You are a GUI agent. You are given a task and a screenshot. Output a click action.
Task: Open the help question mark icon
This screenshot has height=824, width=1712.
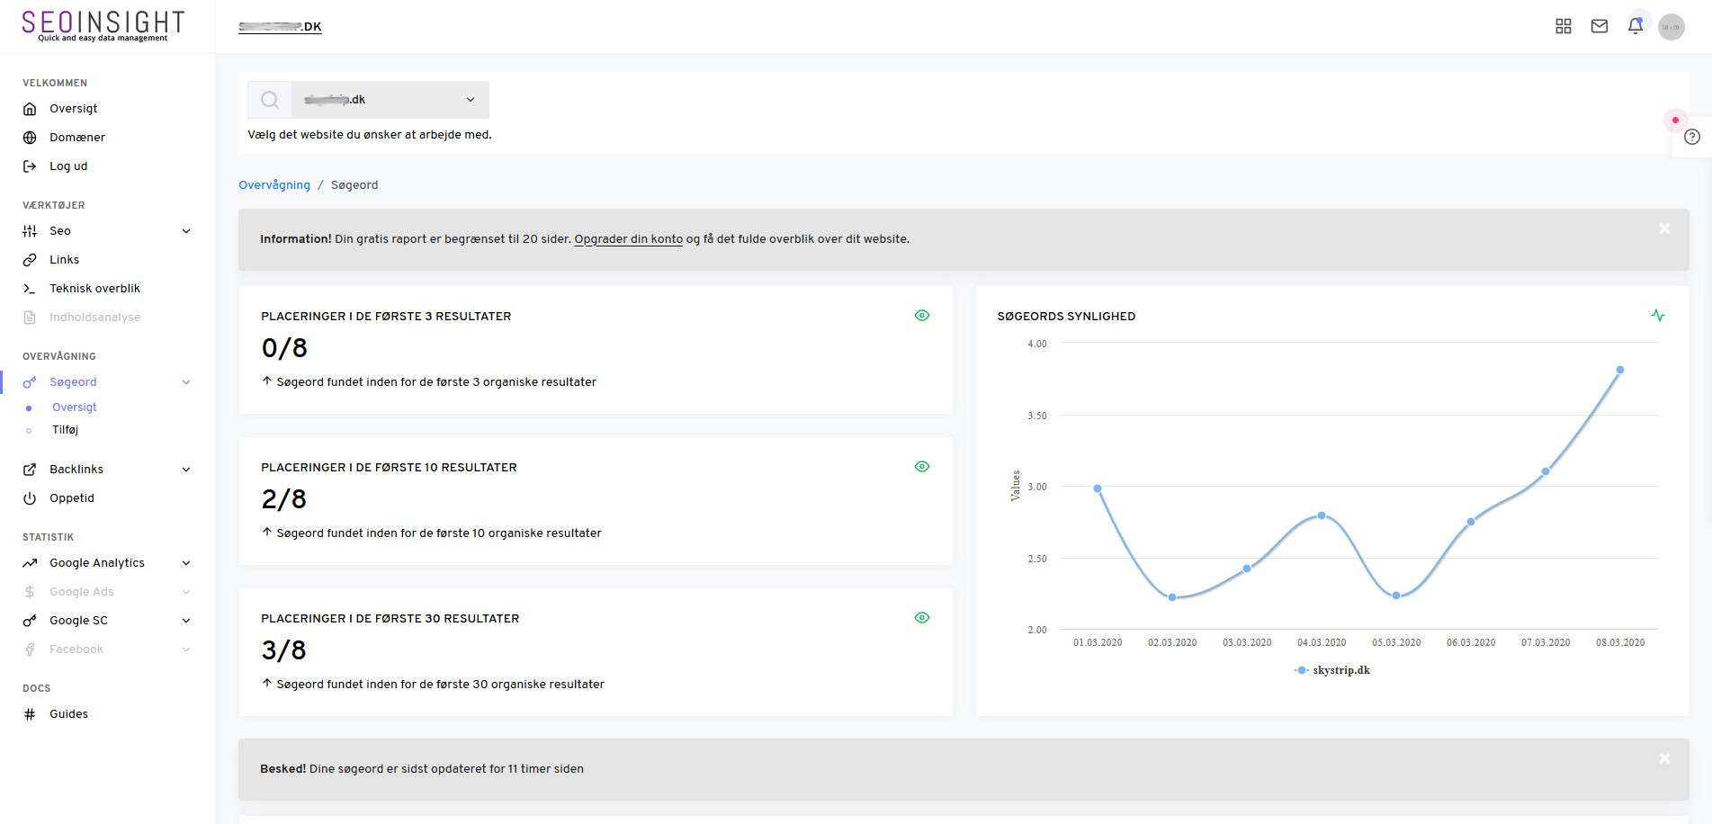pyautogui.click(x=1692, y=137)
